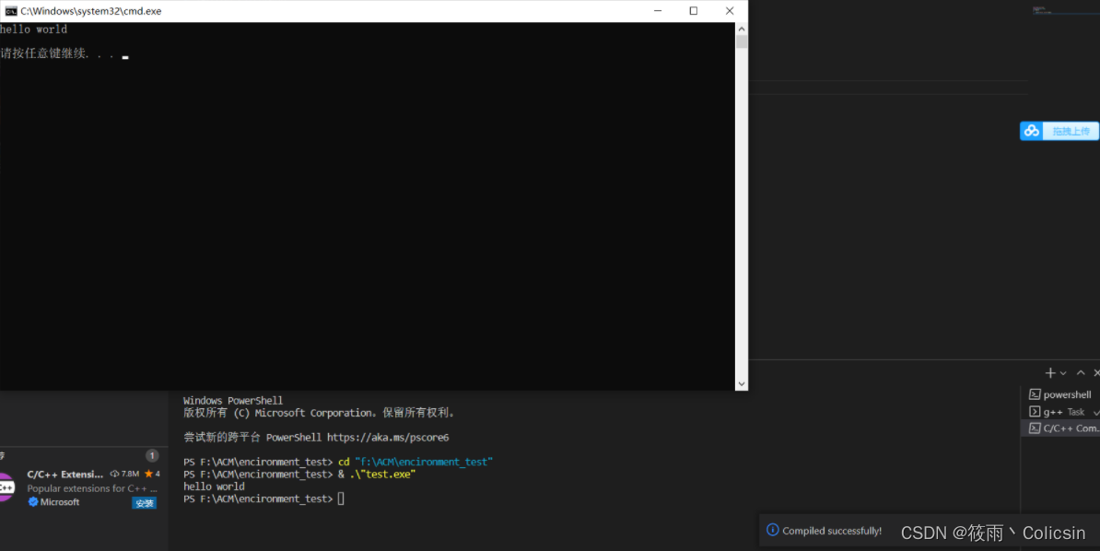Maximize the cmd.exe window

(x=693, y=10)
